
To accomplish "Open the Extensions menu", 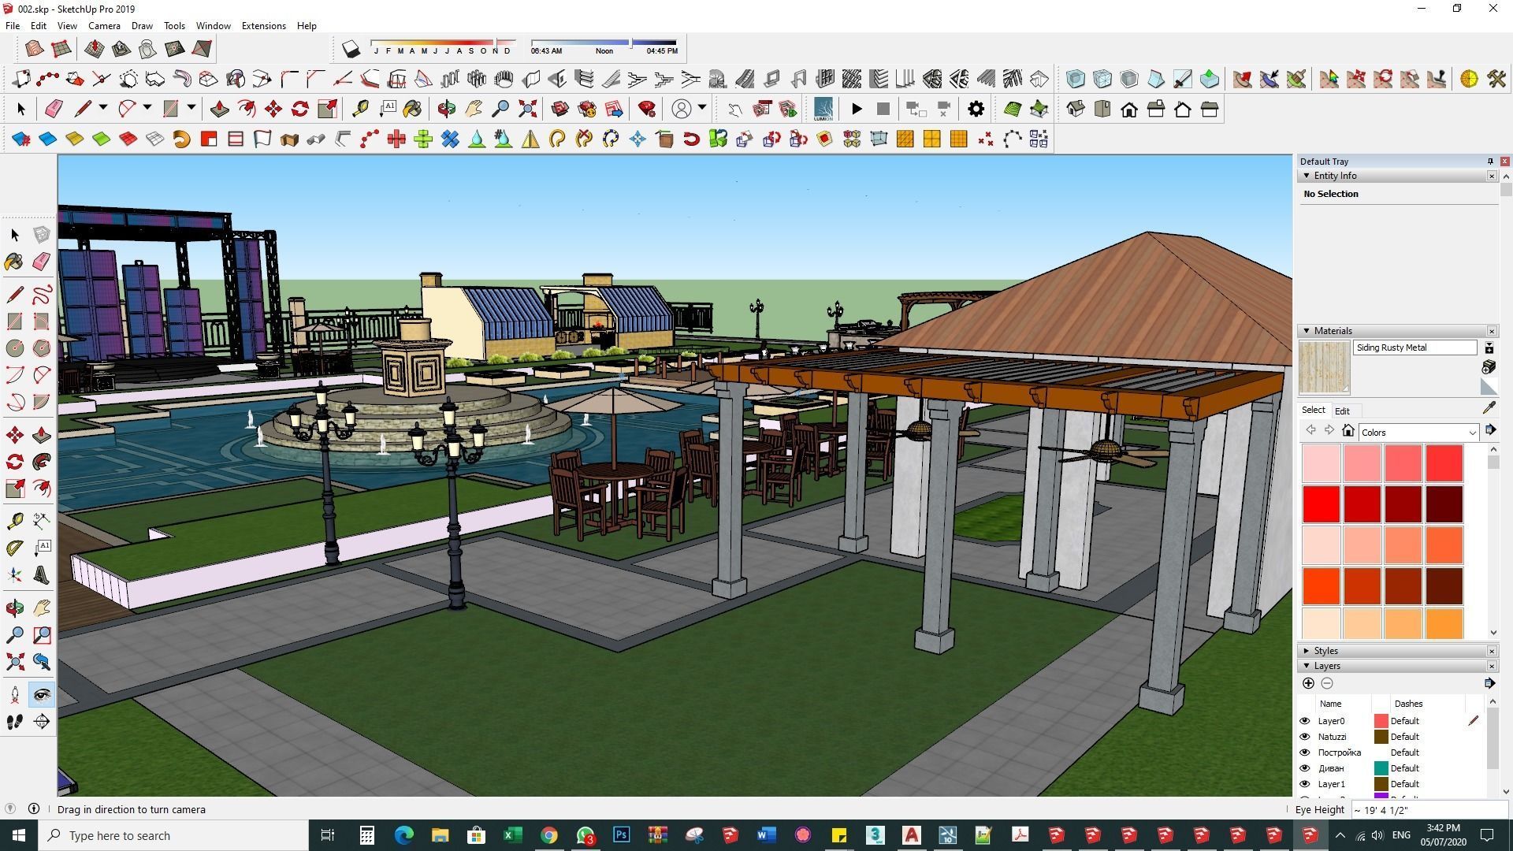I will 263,25.
